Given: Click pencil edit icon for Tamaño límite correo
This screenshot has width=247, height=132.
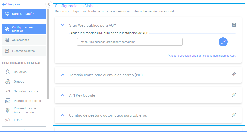Looking at the screenshot, I should click(234, 74).
